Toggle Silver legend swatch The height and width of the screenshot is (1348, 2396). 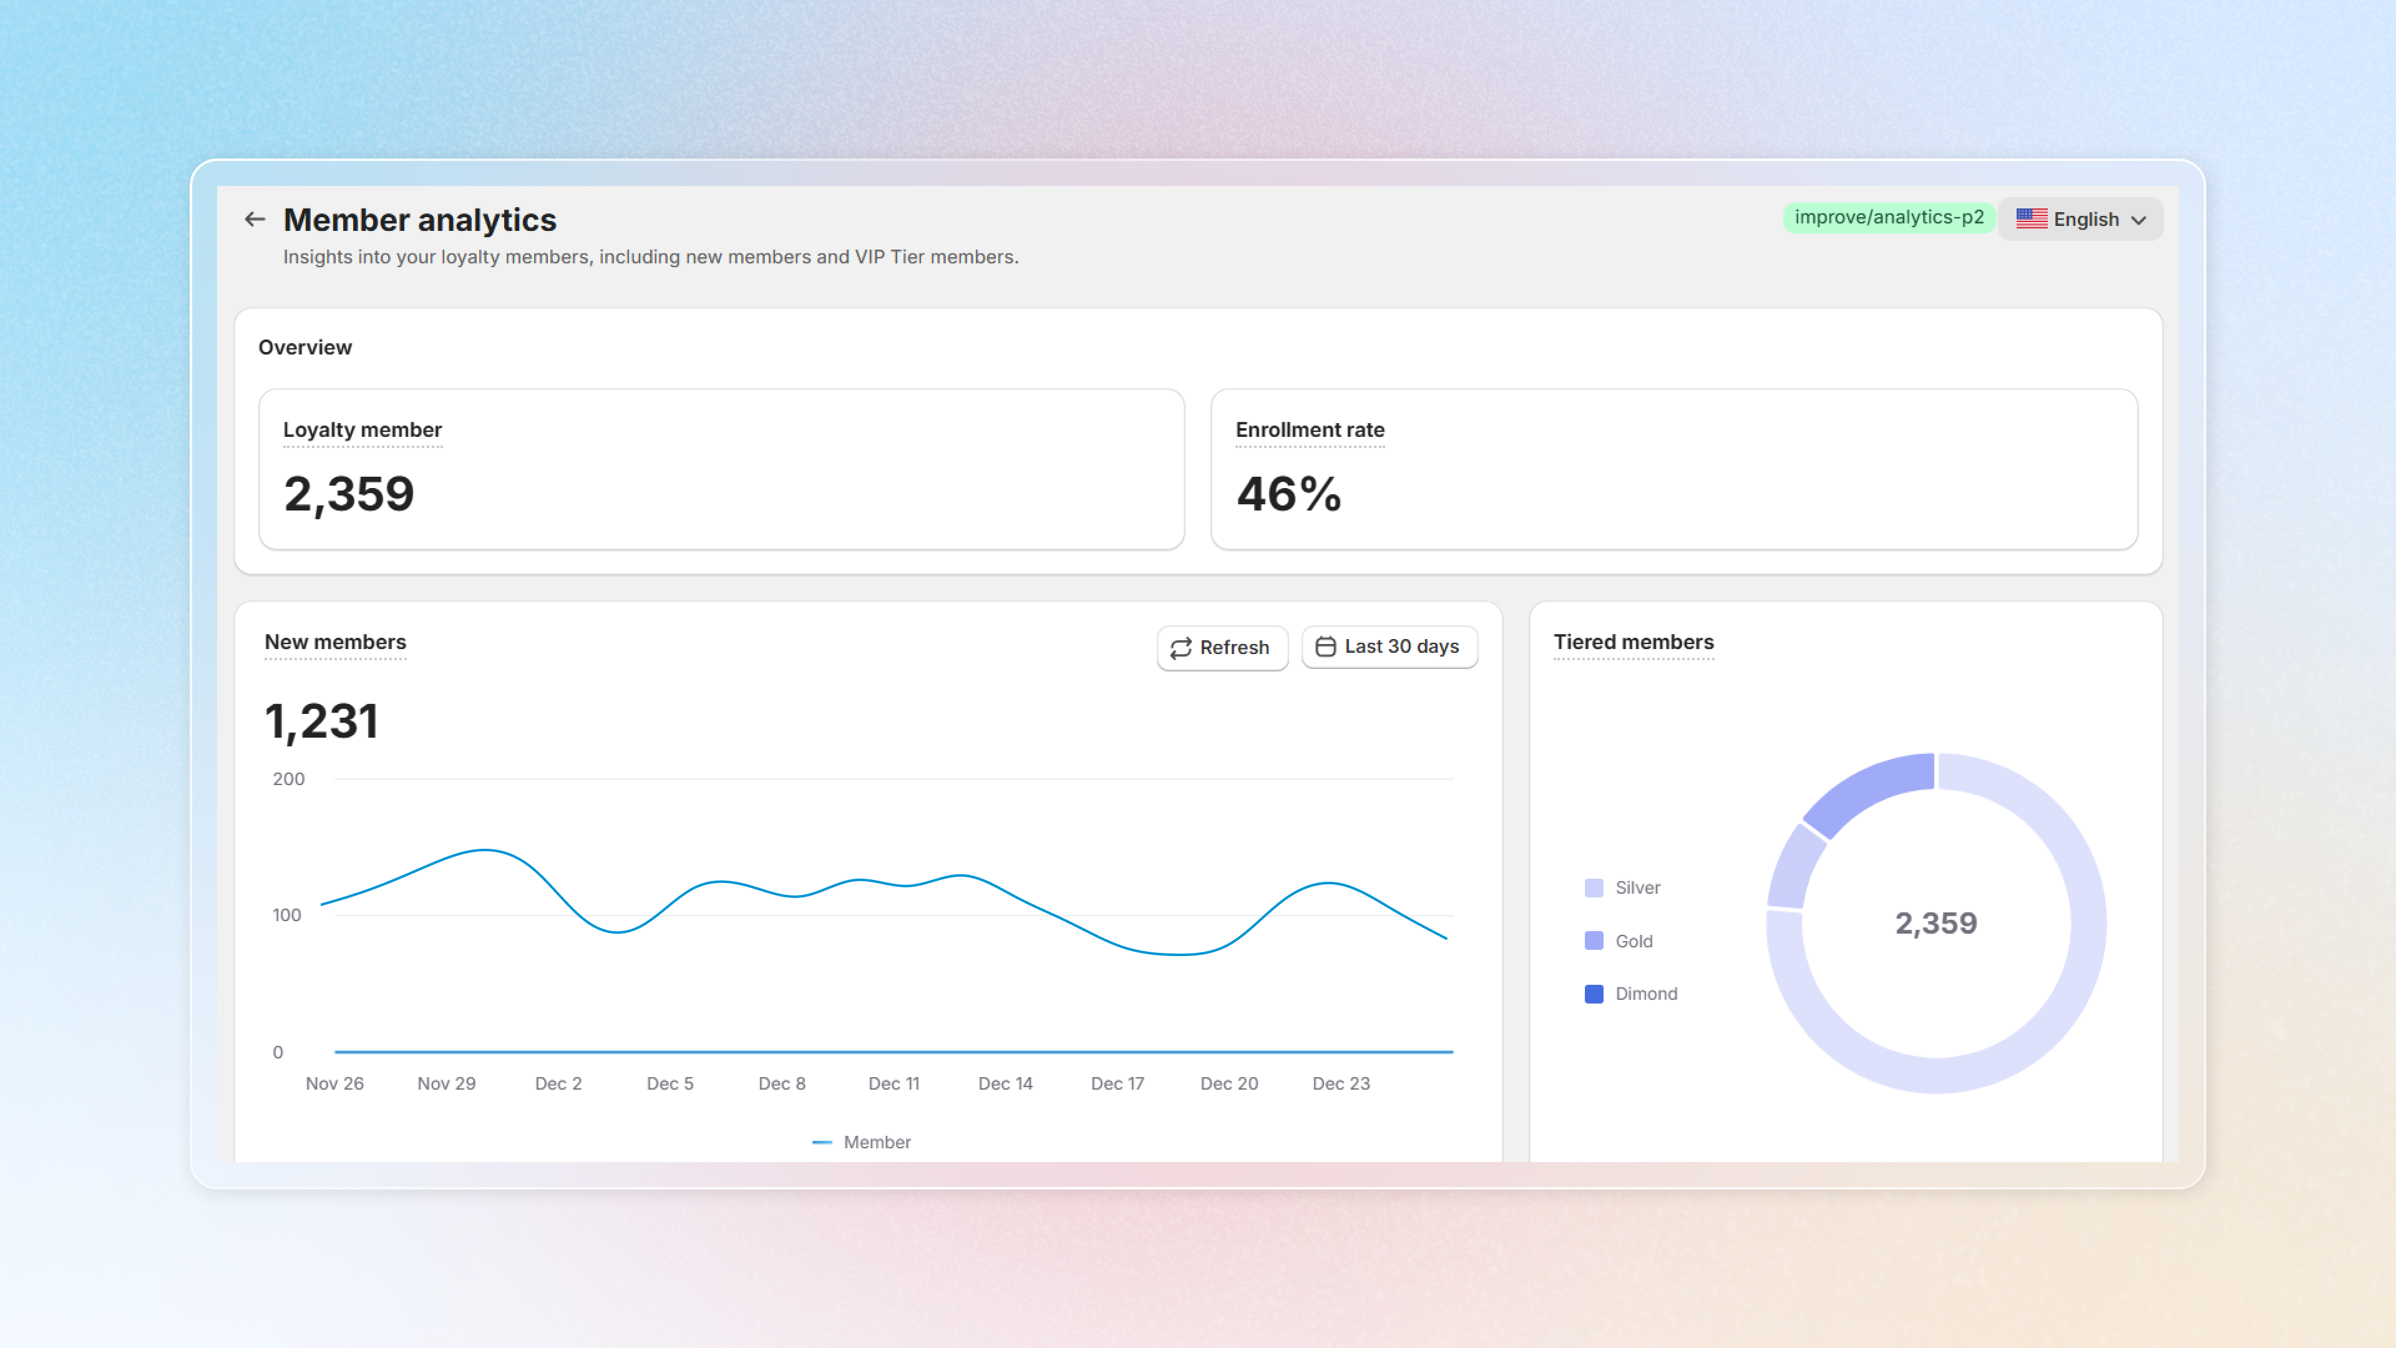[x=1594, y=887]
